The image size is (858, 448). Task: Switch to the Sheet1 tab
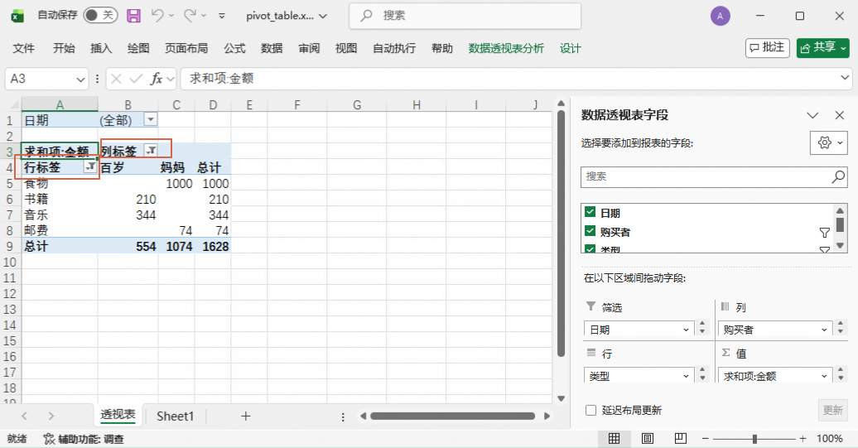[x=175, y=417]
